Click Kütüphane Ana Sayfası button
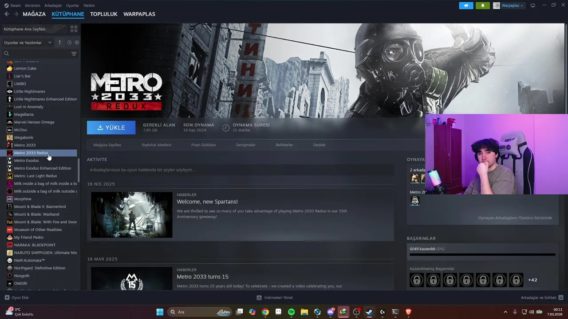Screen dimensions: 568x319 [x=34, y=29]
